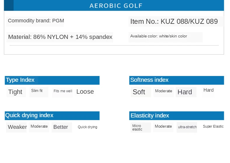Select the Available color white/skin color text
Screen dimensions: 230x163
click(159, 36)
